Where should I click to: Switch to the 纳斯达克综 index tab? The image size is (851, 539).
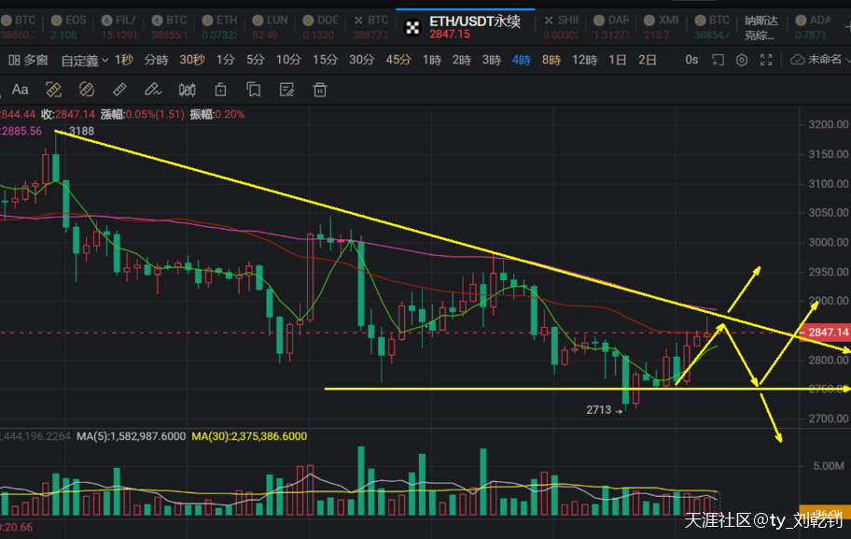(760, 26)
